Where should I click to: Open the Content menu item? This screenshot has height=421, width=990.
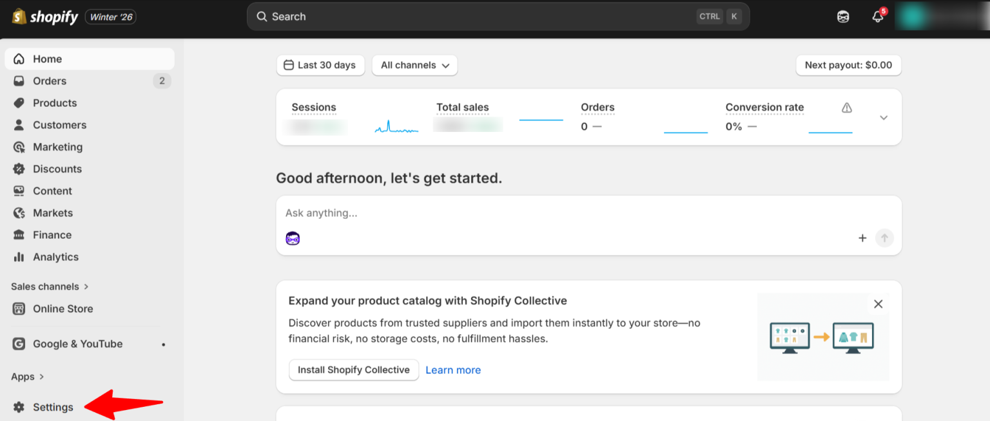pyautogui.click(x=90, y=191)
